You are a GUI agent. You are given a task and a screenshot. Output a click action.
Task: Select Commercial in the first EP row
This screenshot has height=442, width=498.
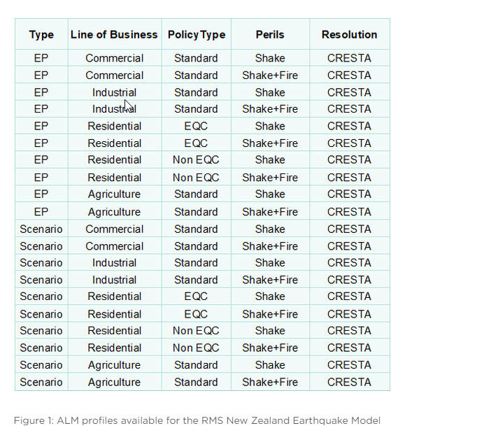click(x=114, y=58)
